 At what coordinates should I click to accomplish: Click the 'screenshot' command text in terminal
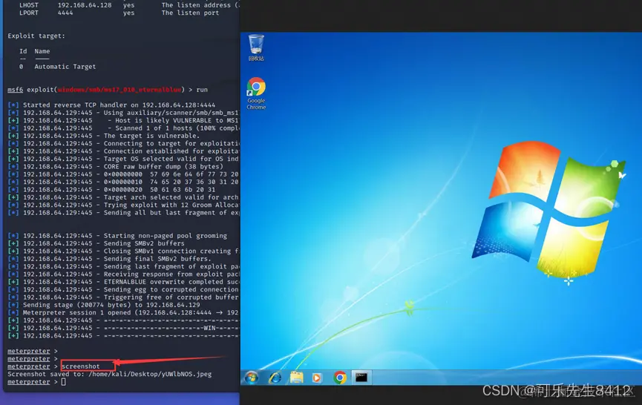tap(81, 366)
